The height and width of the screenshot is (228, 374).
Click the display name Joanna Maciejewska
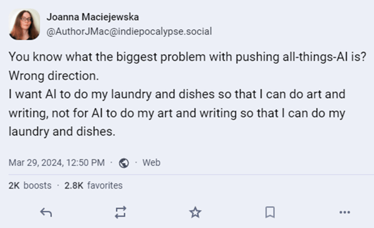click(x=92, y=17)
